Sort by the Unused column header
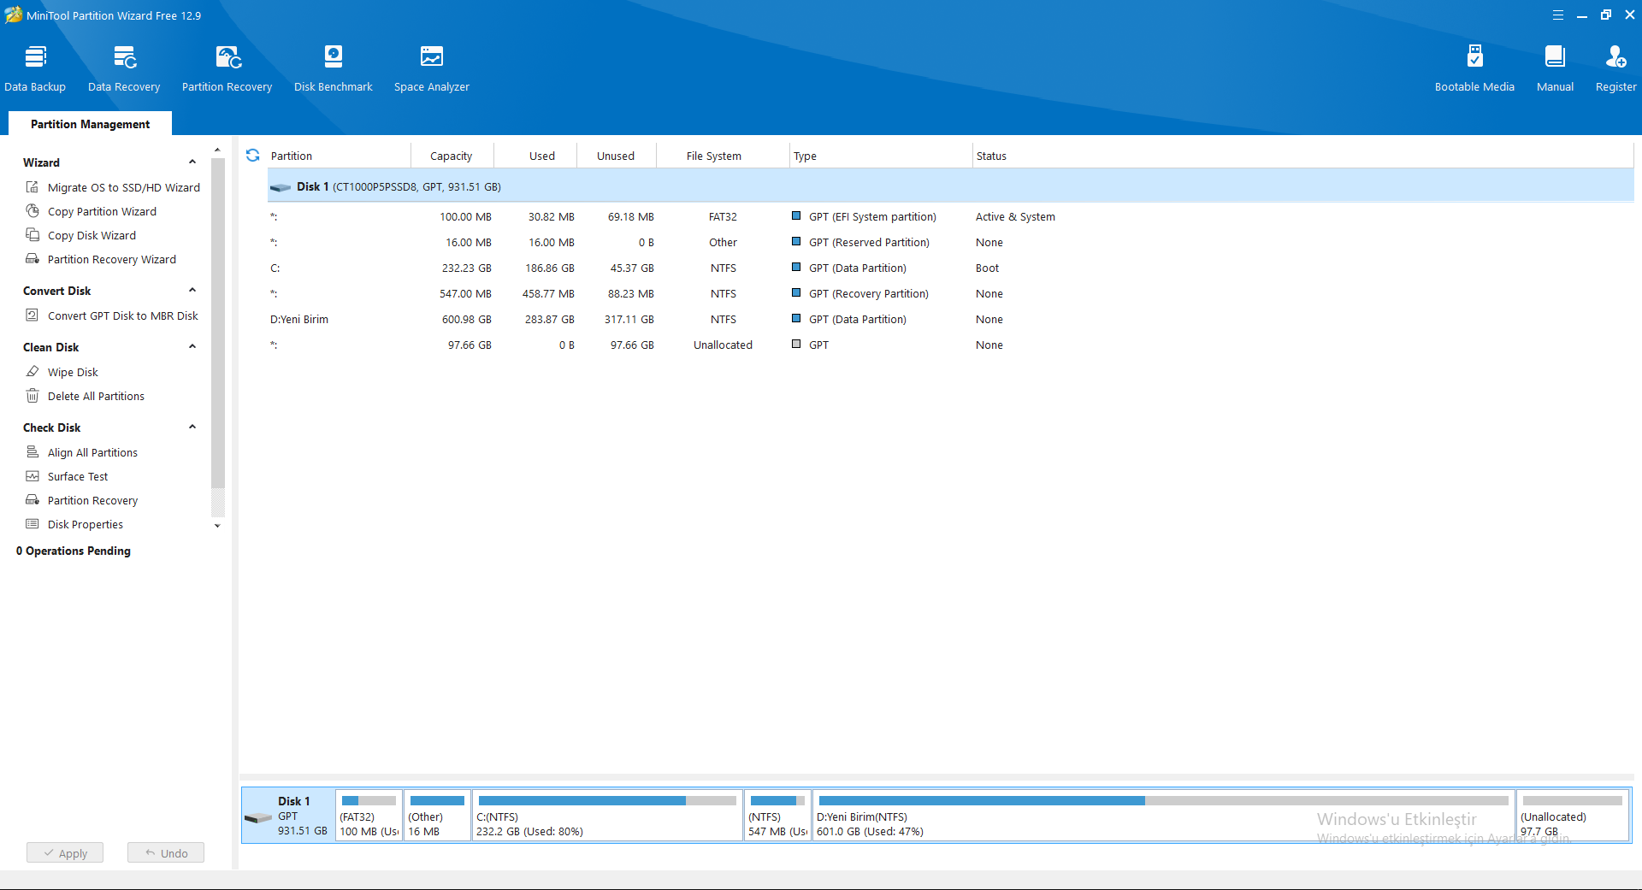Viewport: 1642px width, 890px height. [616, 156]
